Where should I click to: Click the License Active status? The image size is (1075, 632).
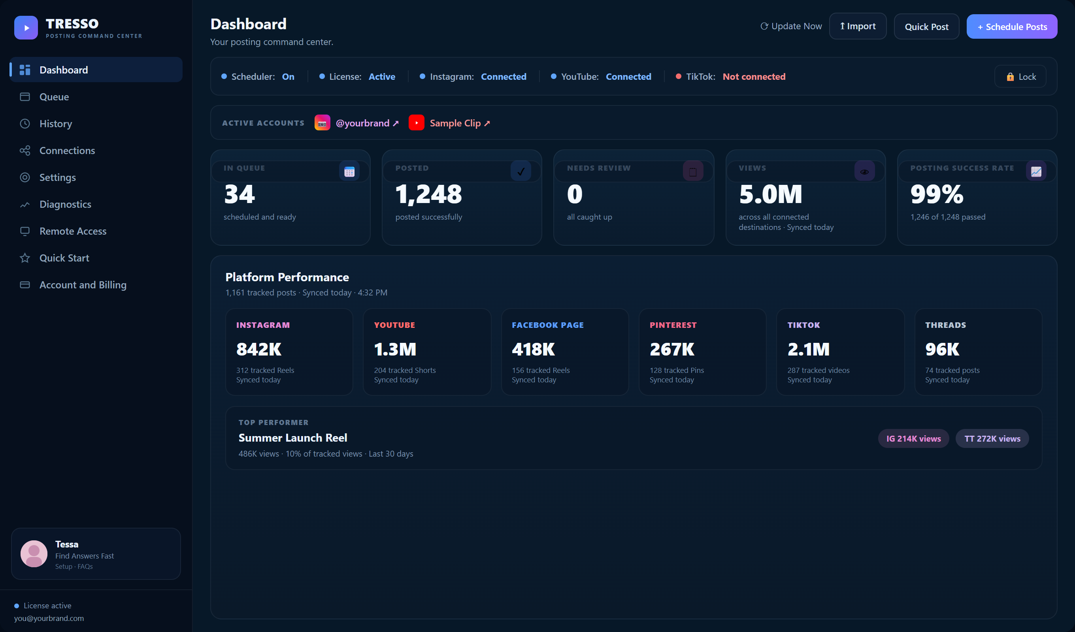pos(358,77)
